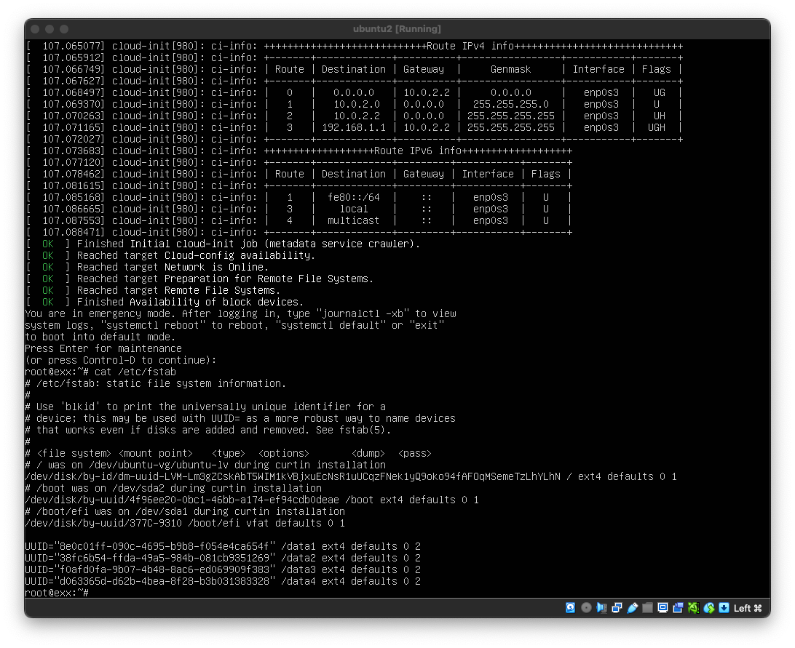The width and height of the screenshot is (795, 648).
Task: Open the display settings indicator icon
Action: click(x=662, y=608)
